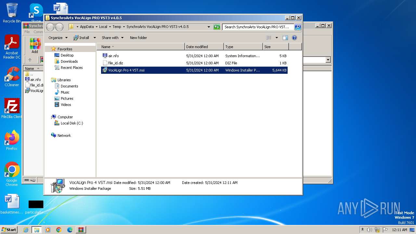Open the Organize menu
This screenshot has width=416, height=234.
point(58,38)
